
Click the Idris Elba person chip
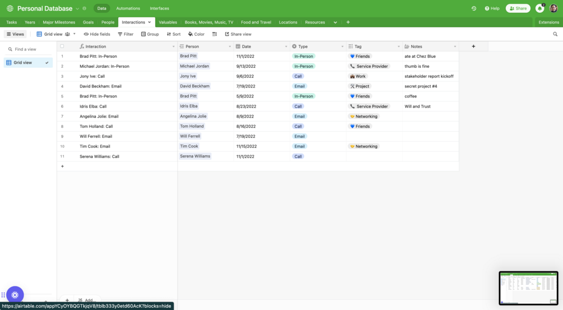(x=189, y=106)
